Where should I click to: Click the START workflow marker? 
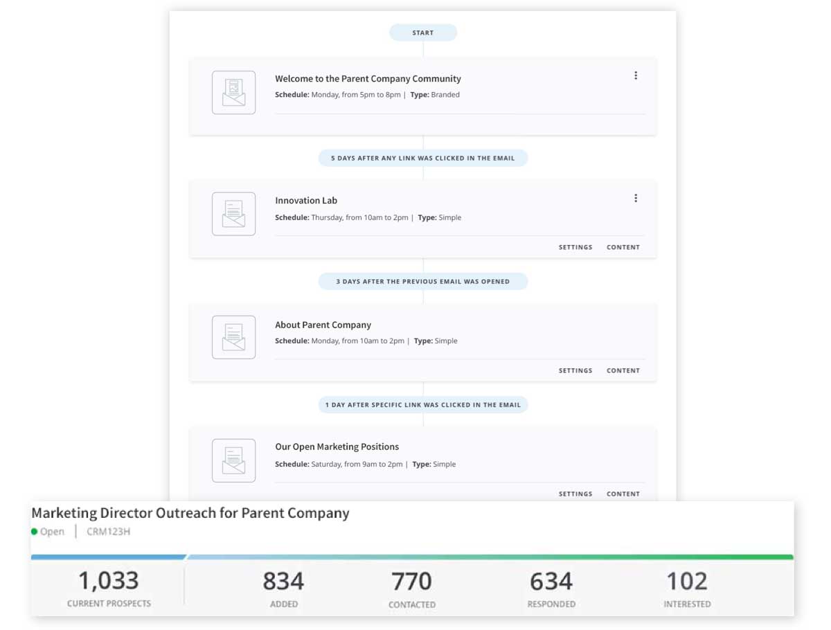pos(422,33)
